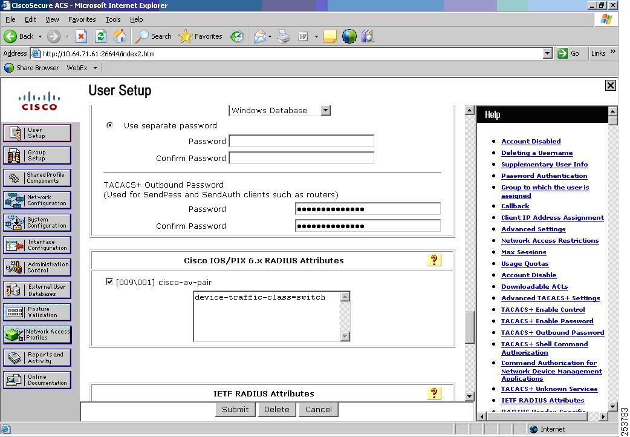Image resolution: width=630 pixels, height=437 pixels.
Task: Open Online Documentation section
Action: (x=37, y=380)
